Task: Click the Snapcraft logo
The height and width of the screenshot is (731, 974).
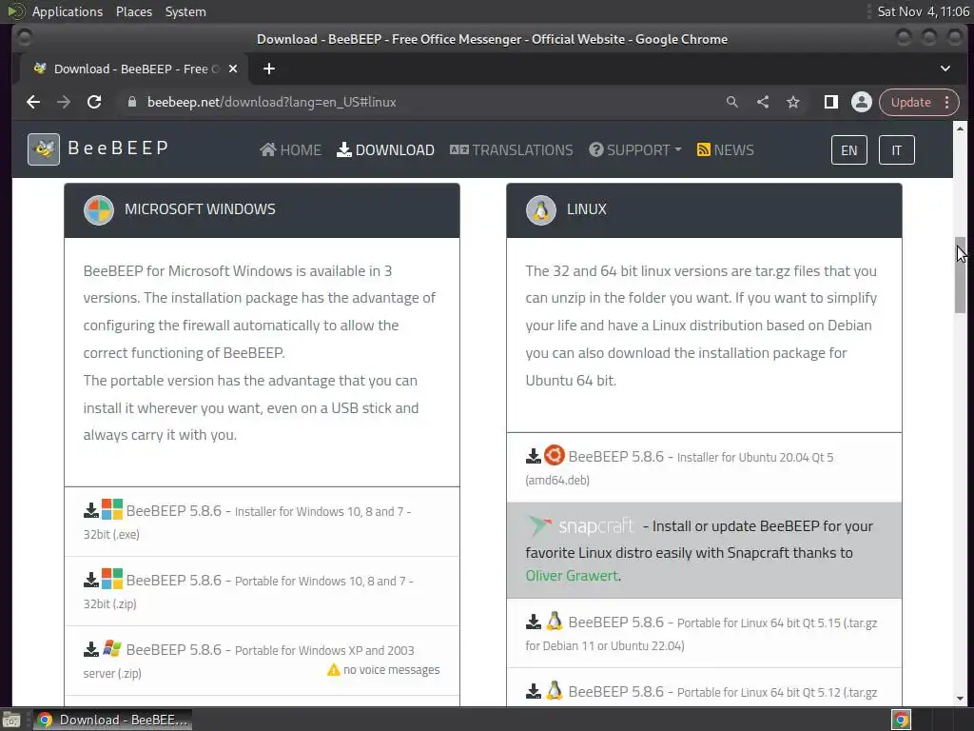Action: pyautogui.click(x=580, y=525)
